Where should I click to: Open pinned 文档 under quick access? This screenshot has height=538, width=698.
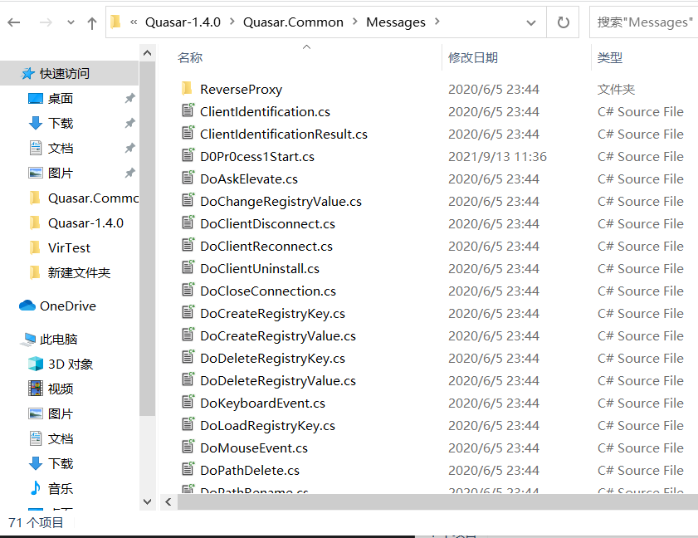(x=60, y=148)
